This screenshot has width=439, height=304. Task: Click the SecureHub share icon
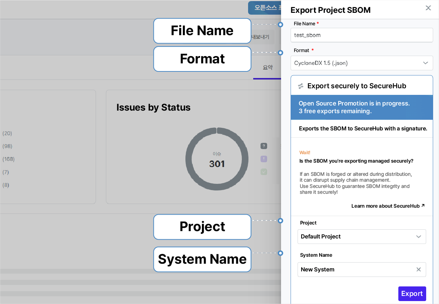pyautogui.click(x=300, y=86)
